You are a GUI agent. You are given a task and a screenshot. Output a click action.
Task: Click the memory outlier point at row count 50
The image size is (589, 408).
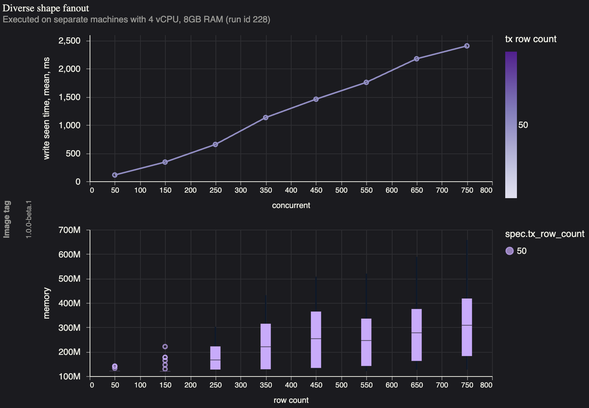(115, 366)
